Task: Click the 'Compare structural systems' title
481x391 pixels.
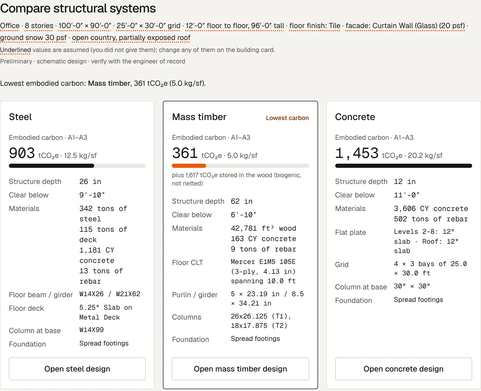Action: click(x=78, y=8)
